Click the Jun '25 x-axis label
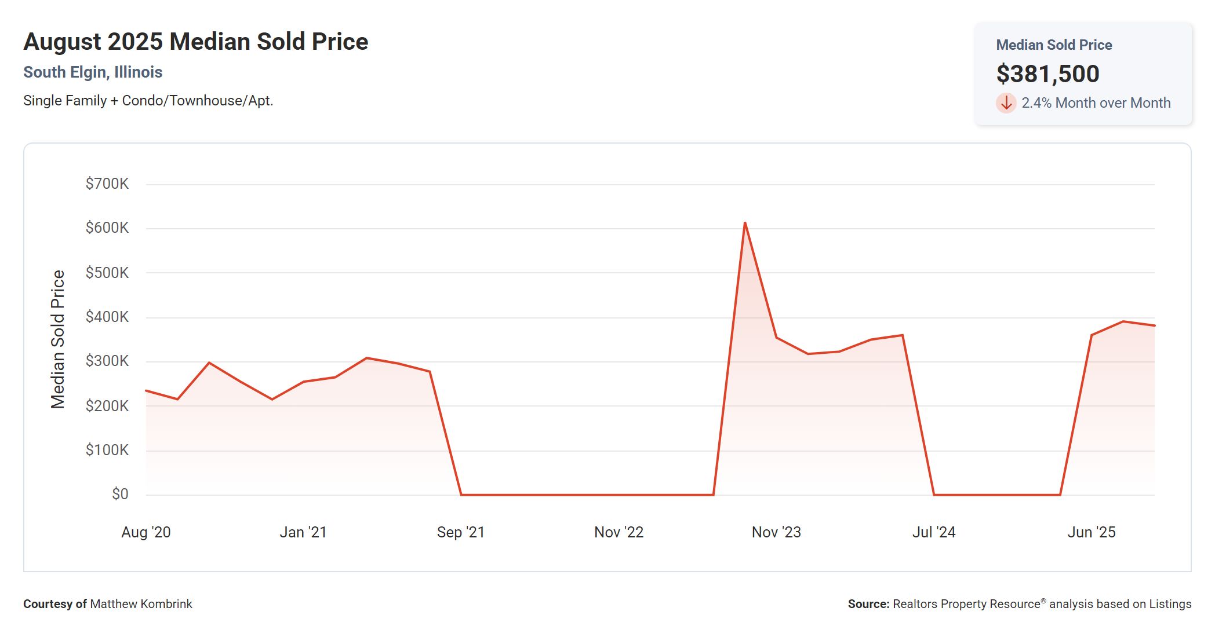This screenshot has height=637, width=1215. [x=1092, y=532]
